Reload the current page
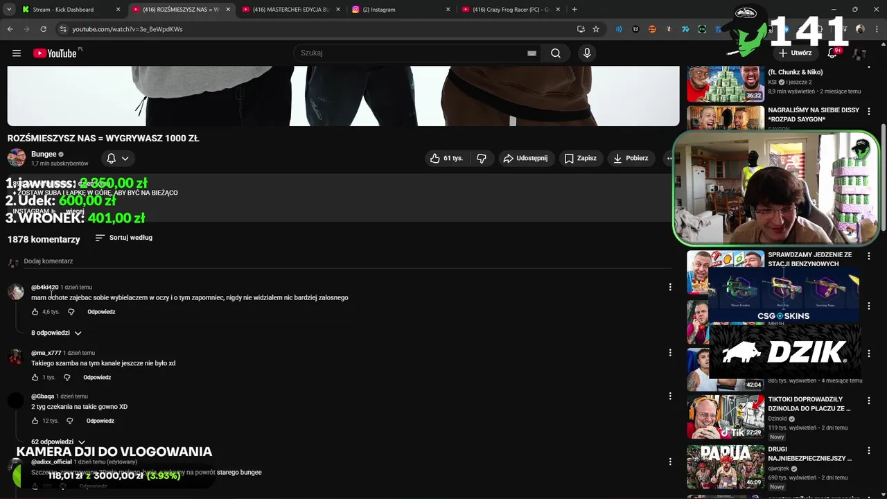The height and width of the screenshot is (499, 887). [x=43, y=29]
